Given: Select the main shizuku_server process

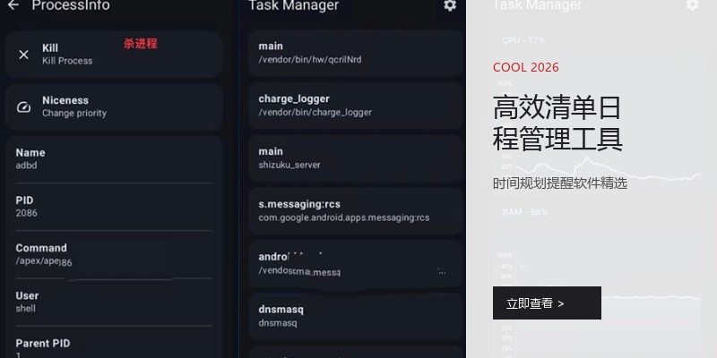Looking at the screenshot, I should tap(356, 158).
